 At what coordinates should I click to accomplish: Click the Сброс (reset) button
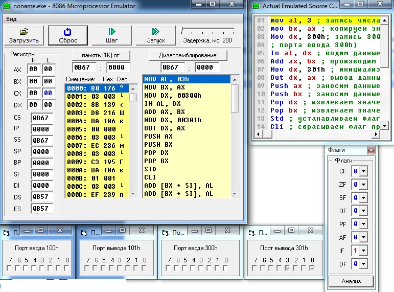(x=68, y=35)
